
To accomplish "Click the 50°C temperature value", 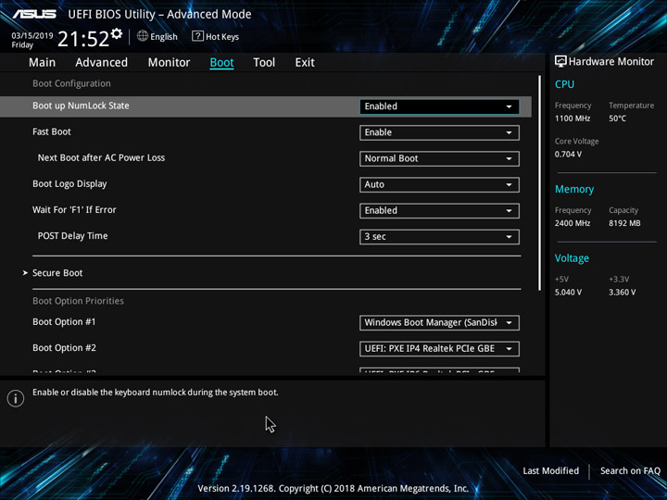I will click(617, 119).
